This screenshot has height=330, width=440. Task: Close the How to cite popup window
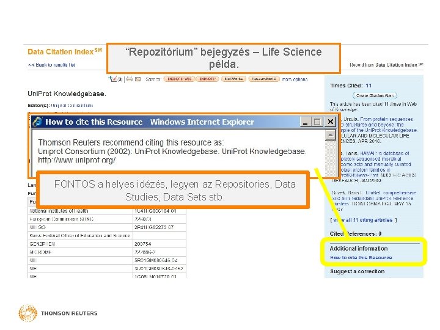[x=331, y=122]
